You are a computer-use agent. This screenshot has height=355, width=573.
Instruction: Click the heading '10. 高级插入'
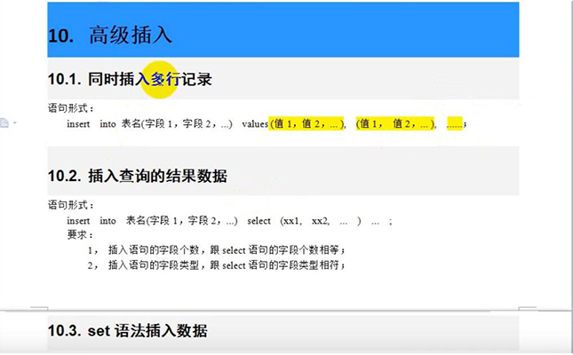click(109, 35)
